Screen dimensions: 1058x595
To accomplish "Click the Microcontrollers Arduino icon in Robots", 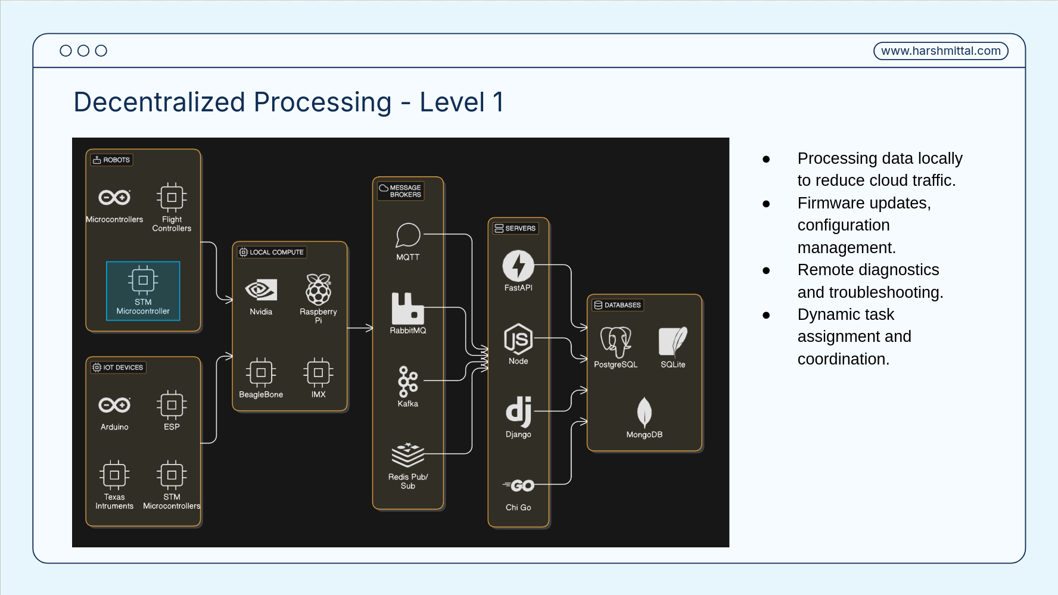I will [114, 197].
